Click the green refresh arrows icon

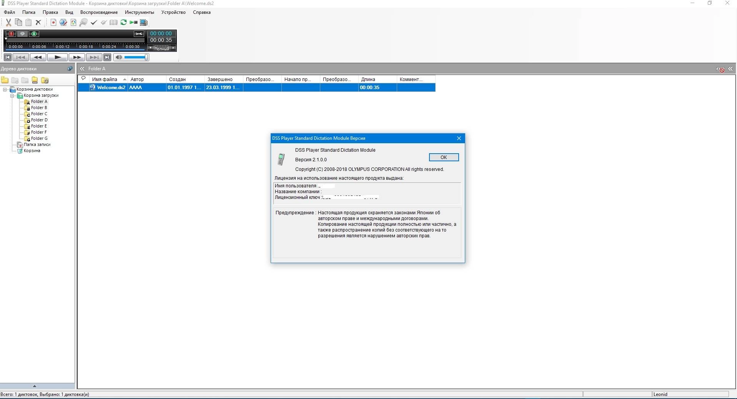tap(123, 22)
